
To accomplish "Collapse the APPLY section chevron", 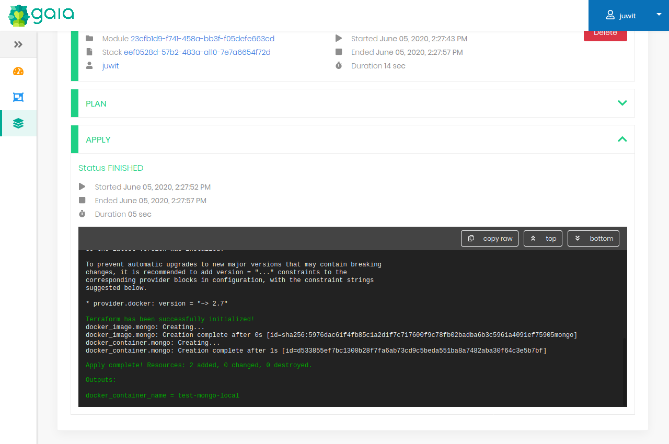I will click(x=622, y=139).
